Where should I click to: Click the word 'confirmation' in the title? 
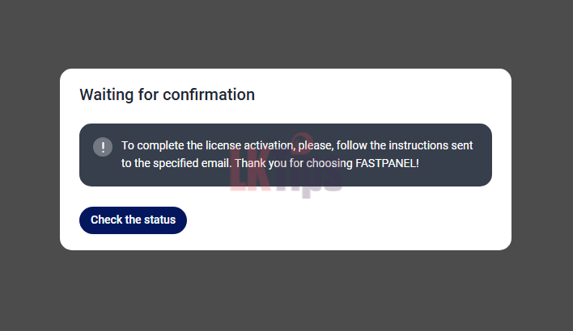coord(209,94)
